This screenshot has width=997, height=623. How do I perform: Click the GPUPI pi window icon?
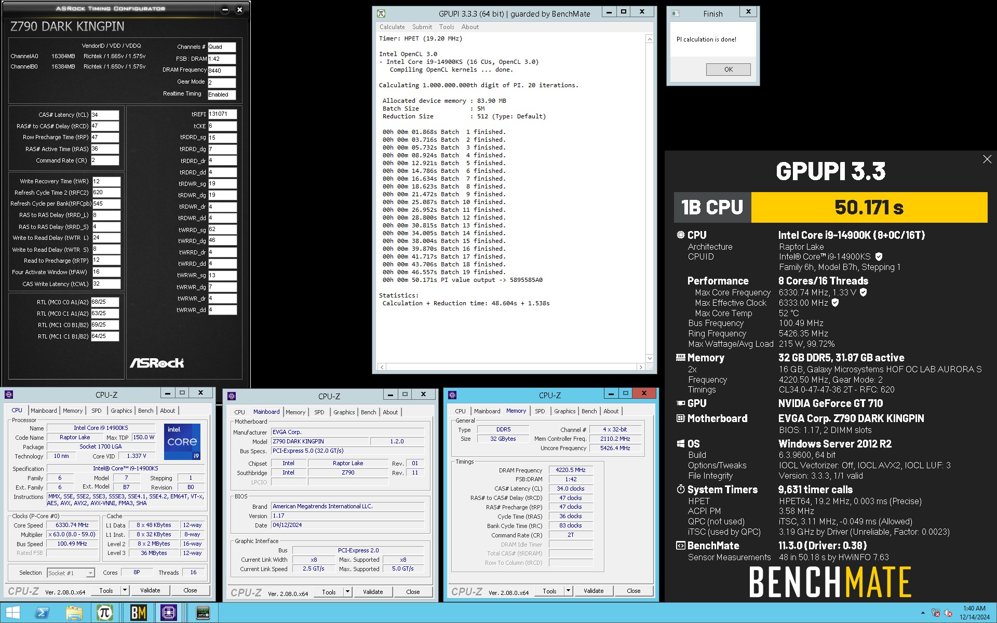click(x=381, y=13)
